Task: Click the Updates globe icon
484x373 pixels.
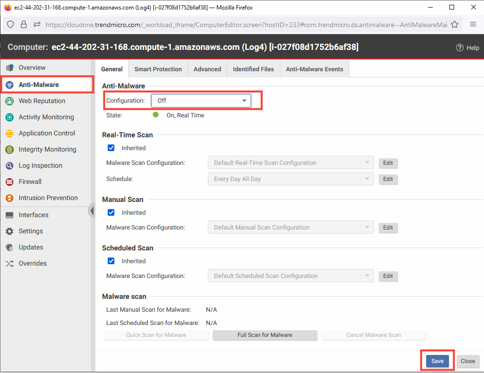Action: [9, 247]
